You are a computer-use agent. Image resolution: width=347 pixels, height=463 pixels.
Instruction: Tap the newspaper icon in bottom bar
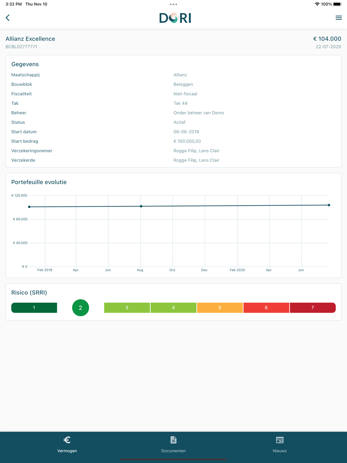[280, 440]
